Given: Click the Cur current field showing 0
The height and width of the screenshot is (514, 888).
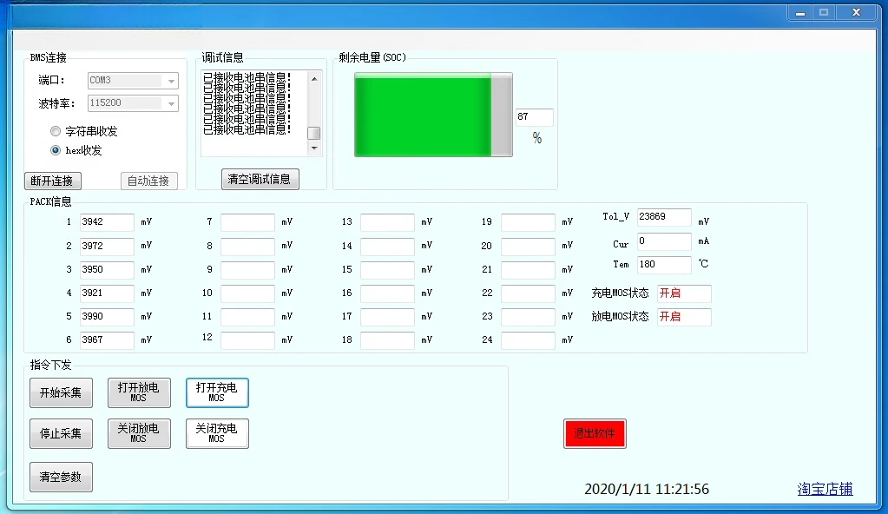Looking at the screenshot, I should 664,241.
